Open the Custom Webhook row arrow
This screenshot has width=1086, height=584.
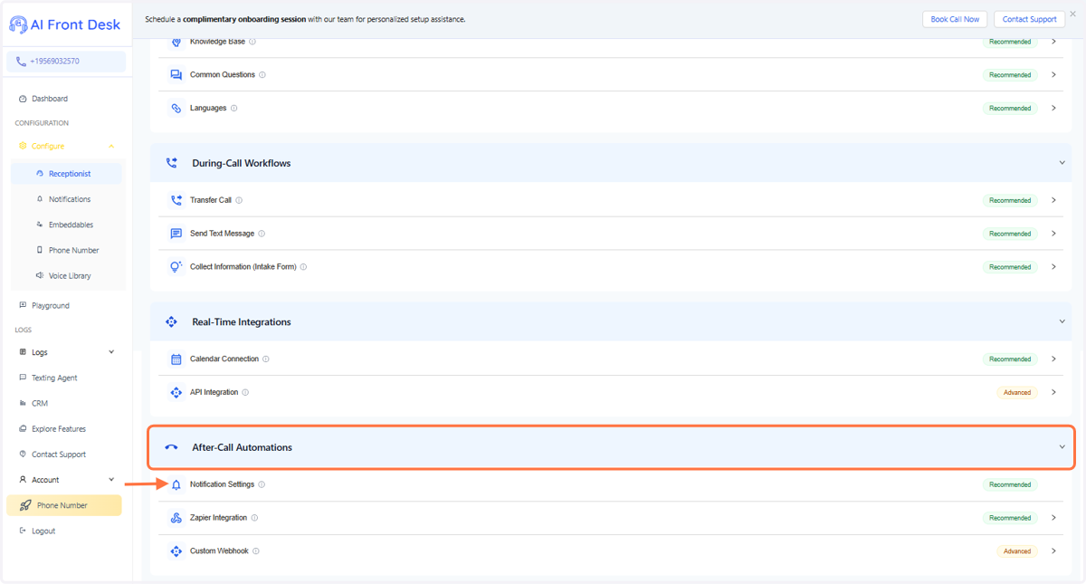(x=1053, y=551)
